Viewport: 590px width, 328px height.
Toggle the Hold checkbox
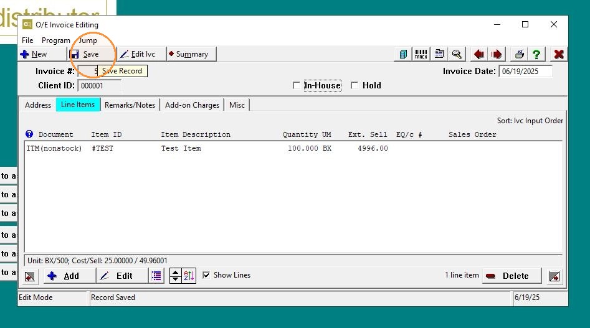pos(354,86)
